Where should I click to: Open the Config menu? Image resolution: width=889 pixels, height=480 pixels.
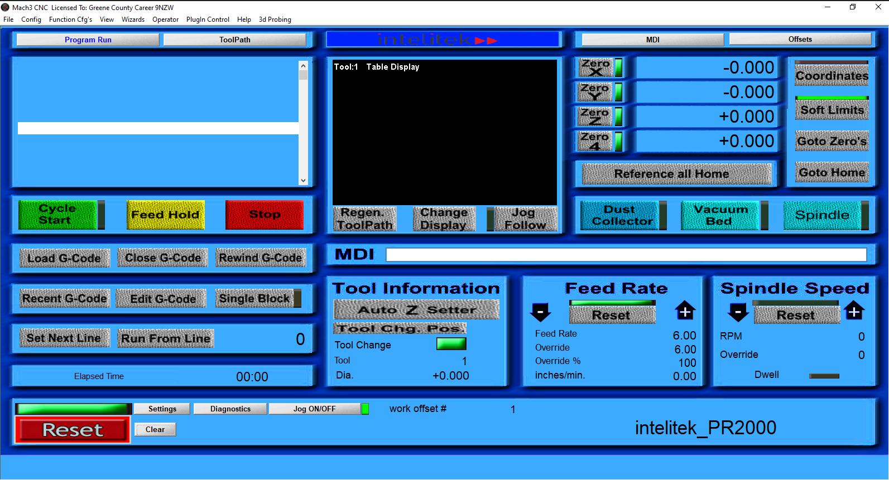tap(31, 20)
